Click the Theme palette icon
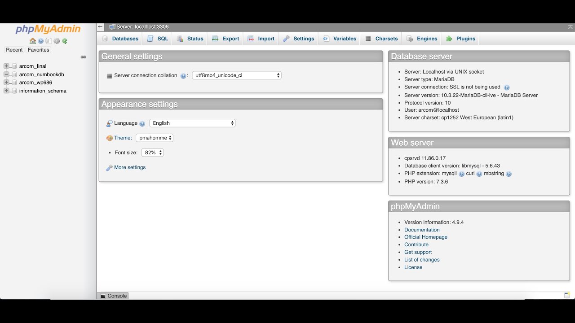Image resolution: width=575 pixels, height=323 pixels. click(109, 138)
